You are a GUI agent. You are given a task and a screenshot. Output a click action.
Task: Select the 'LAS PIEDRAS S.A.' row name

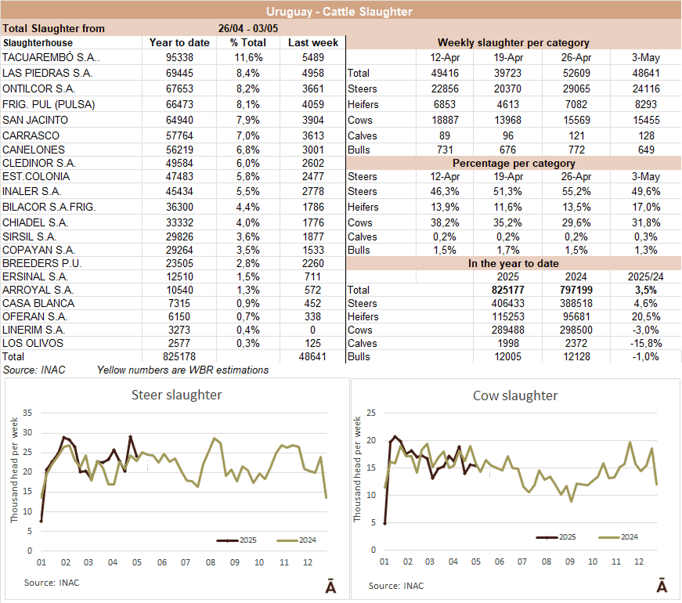48,73
